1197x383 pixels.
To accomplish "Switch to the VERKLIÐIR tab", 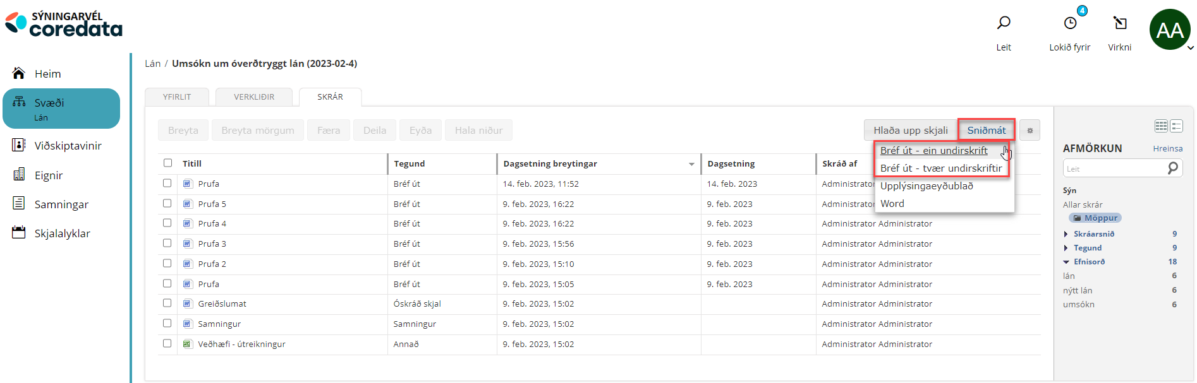I will click(x=254, y=97).
